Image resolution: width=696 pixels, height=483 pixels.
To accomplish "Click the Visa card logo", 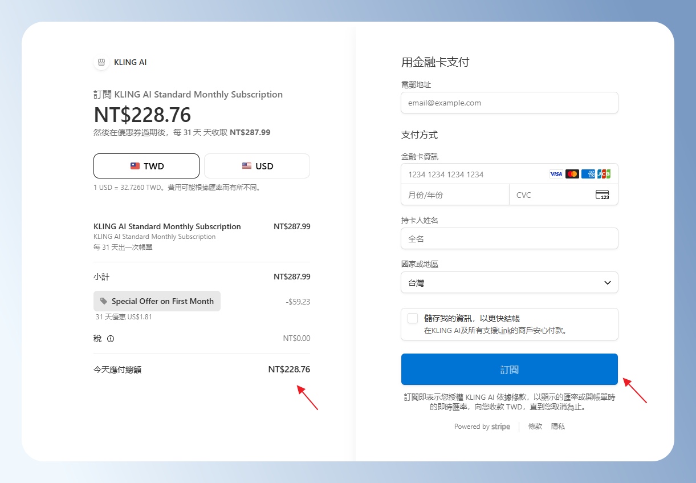I will coord(556,174).
